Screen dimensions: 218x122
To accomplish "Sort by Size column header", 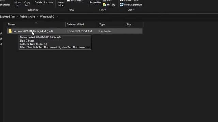I will [134, 24].
